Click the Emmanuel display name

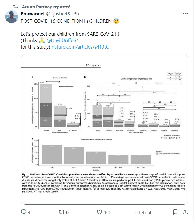point(33,14)
